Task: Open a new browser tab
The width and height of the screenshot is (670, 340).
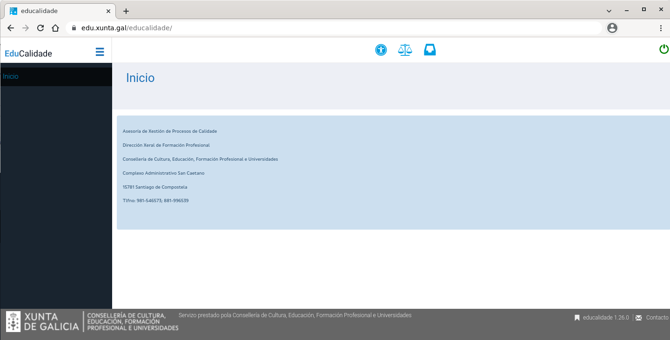Action: click(x=126, y=11)
